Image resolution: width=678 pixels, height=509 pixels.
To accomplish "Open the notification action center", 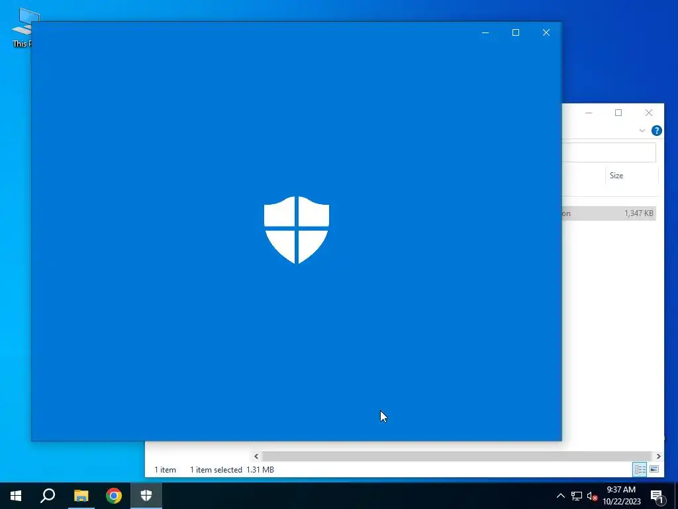I will point(657,496).
